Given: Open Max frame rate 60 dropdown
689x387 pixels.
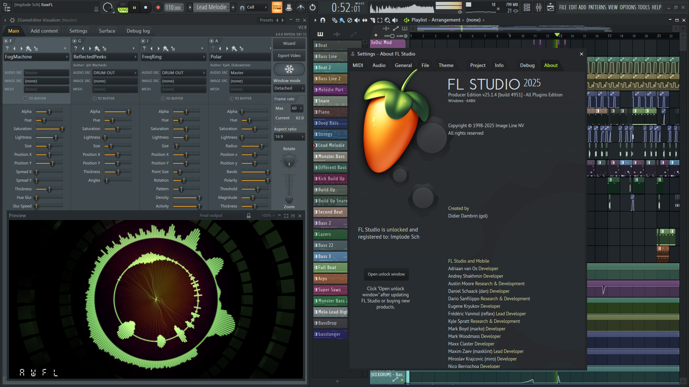Looking at the screenshot, I should pos(297,108).
